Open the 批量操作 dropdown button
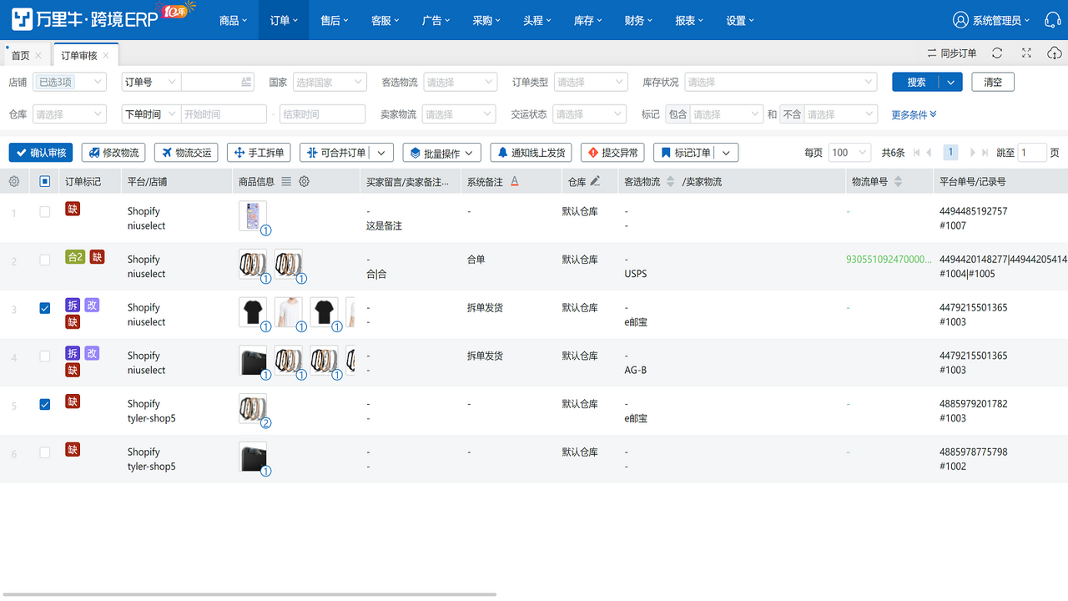This screenshot has height=601, width=1068. [x=441, y=153]
